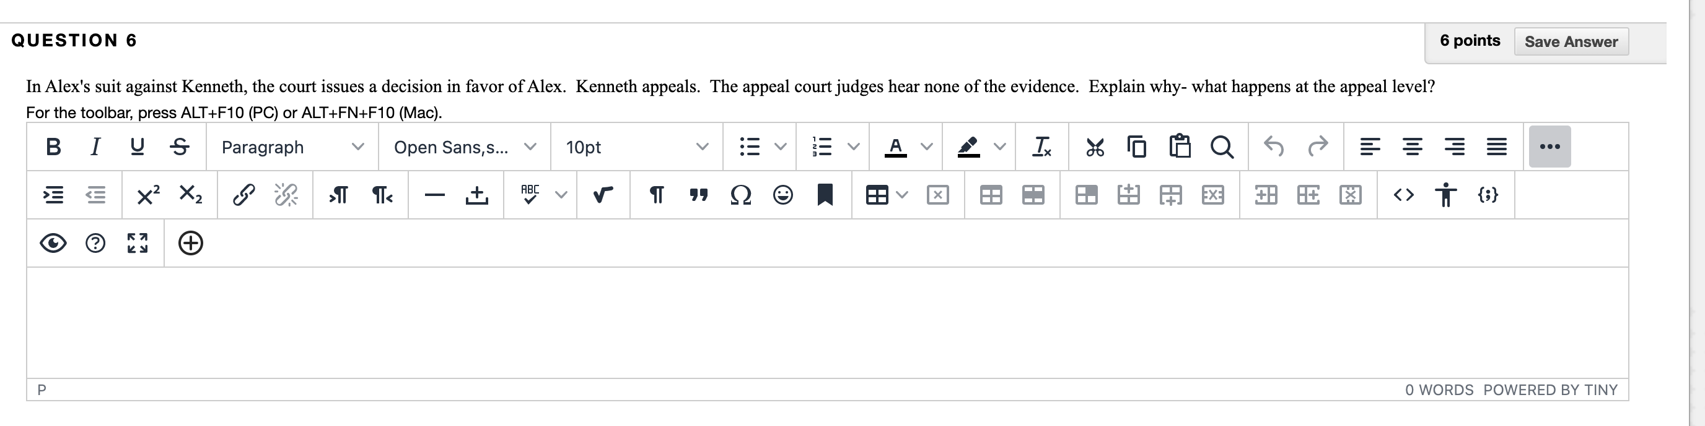Undo the last action
The image size is (1705, 426).
1275,147
